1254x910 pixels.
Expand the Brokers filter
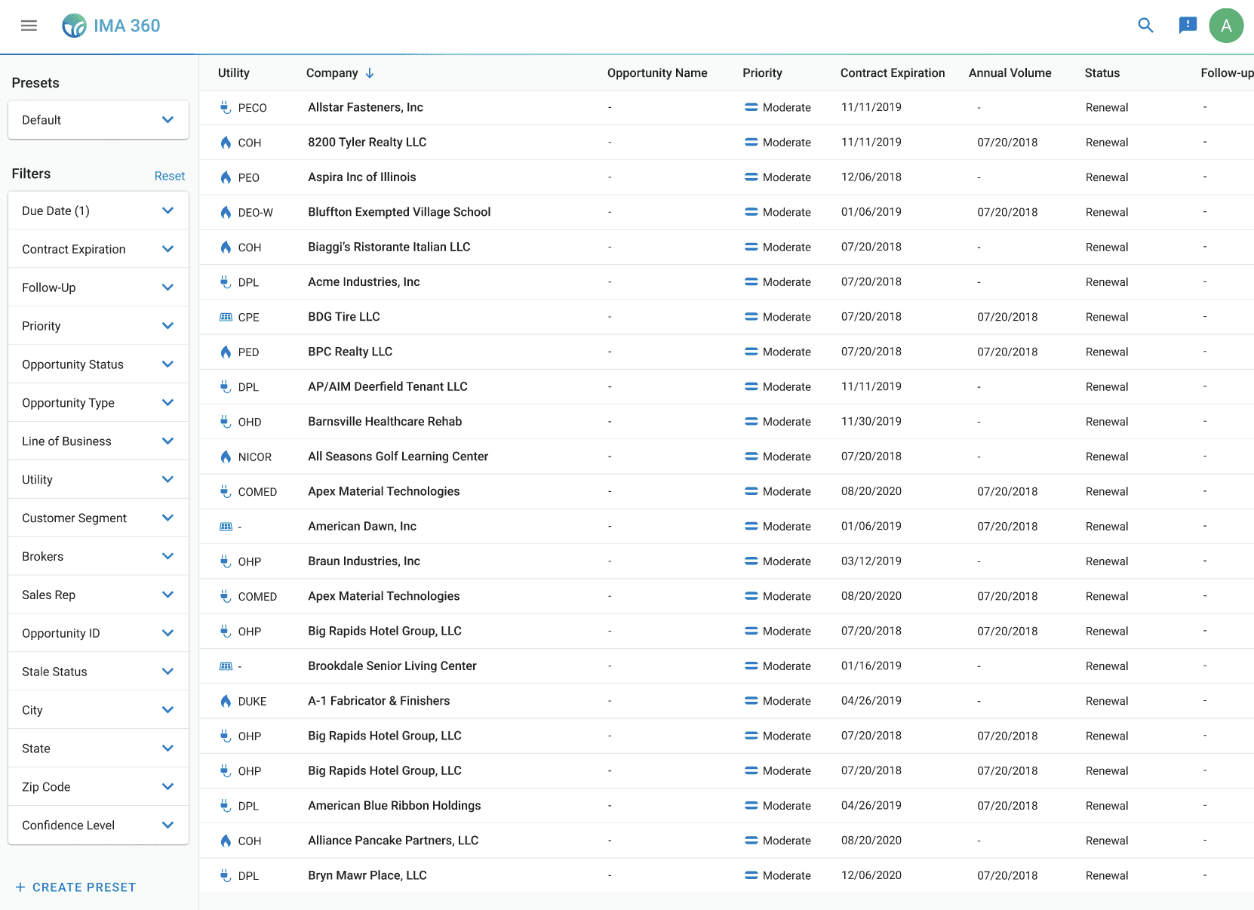pos(98,557)
